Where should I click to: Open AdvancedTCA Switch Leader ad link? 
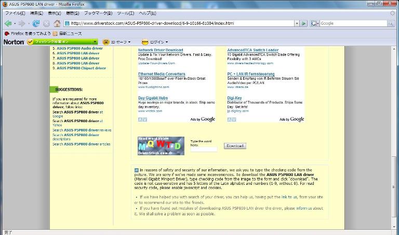(x=252, y=50)
